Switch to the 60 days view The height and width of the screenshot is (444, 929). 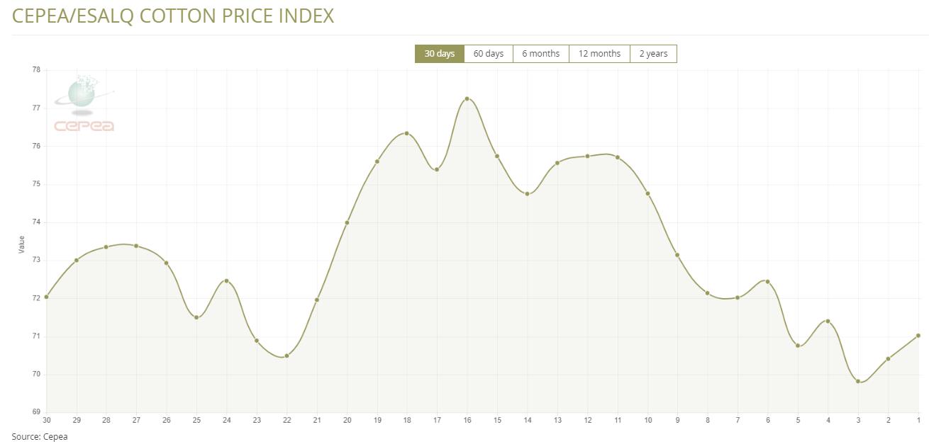[488, 54]
